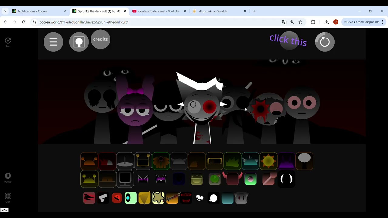Select the yellow rectangular frame icon
Image resolution: width=388 pixels, height=218 pixels.
point(215,161)
